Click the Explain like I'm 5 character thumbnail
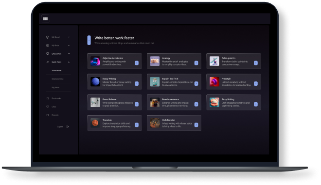The height and width of the screenshot is (185, 321). point(155,82)
